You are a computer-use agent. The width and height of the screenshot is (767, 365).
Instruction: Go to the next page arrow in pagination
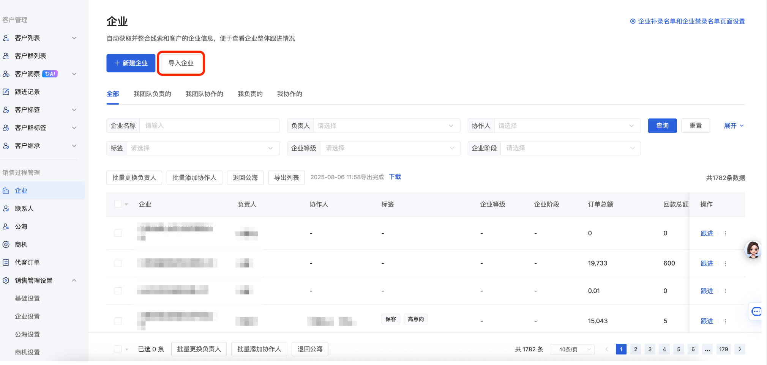[740, 349]
